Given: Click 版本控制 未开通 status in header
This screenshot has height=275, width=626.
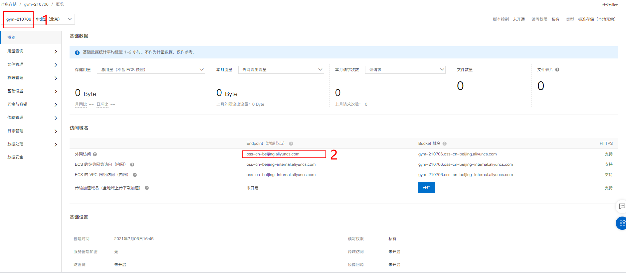Looking at the screenshot, I should (509, 19).
